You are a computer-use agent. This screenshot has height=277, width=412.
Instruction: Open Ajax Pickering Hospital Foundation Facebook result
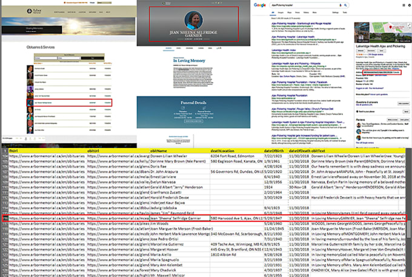(x=299, y=82)
